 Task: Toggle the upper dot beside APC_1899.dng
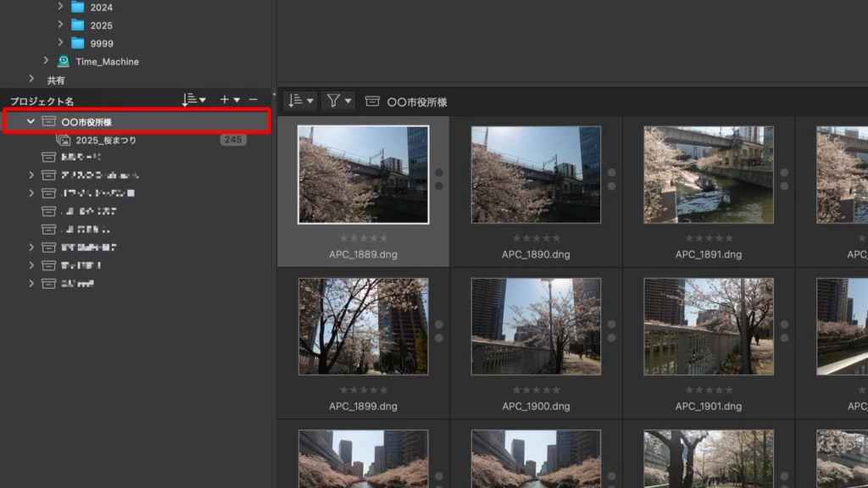pyautogui.click(x=438, y=324)
